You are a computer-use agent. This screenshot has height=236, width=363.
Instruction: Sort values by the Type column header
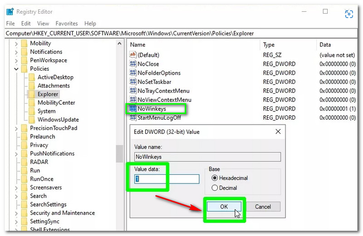pyautogui.click(x=269, y=45)
